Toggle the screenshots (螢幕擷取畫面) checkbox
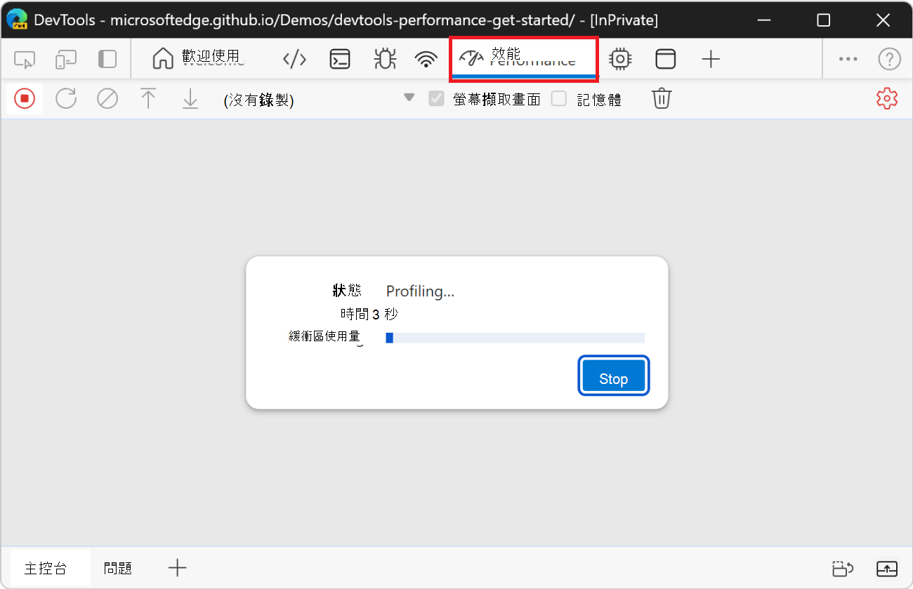This screenshot has height=589, width=913. (437, 99)
